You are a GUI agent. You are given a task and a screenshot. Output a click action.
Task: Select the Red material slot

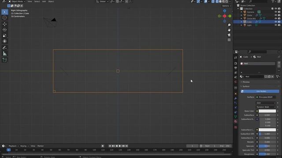click(x=257, y=64)
